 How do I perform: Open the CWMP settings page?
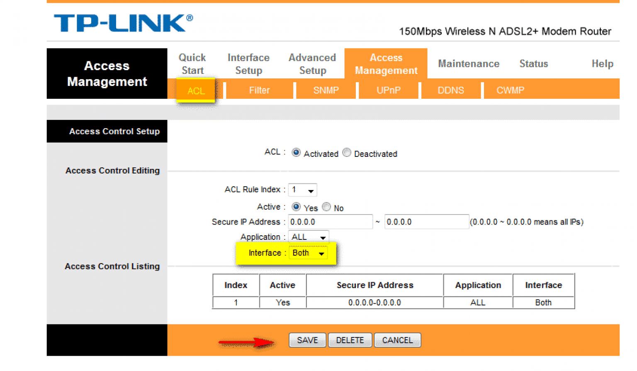[x=510, y=90]
